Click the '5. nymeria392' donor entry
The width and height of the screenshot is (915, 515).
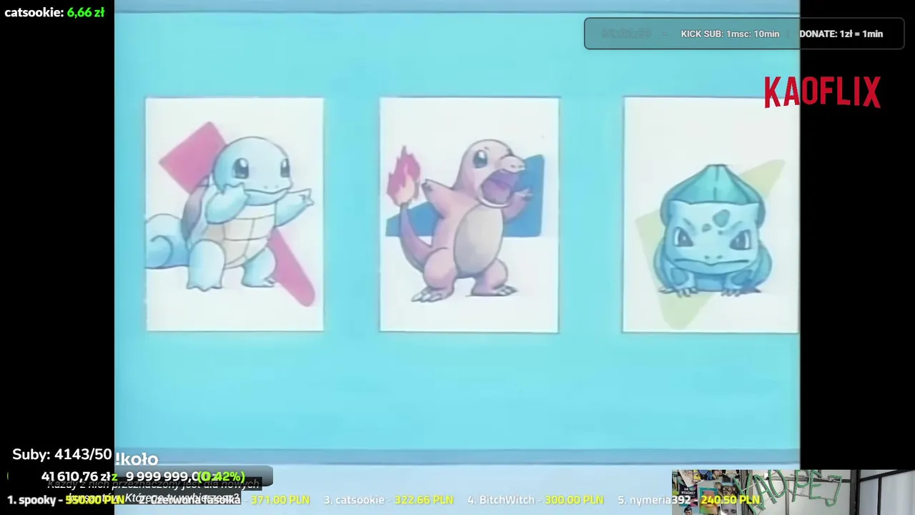pyautogui.click(x=688, y=500)
